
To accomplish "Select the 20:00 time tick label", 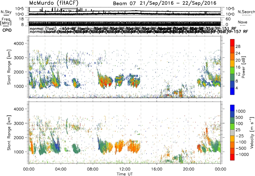I will click(x=189, y=169).
